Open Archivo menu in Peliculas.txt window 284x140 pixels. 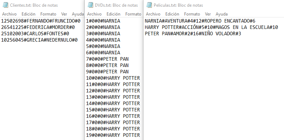153,14
